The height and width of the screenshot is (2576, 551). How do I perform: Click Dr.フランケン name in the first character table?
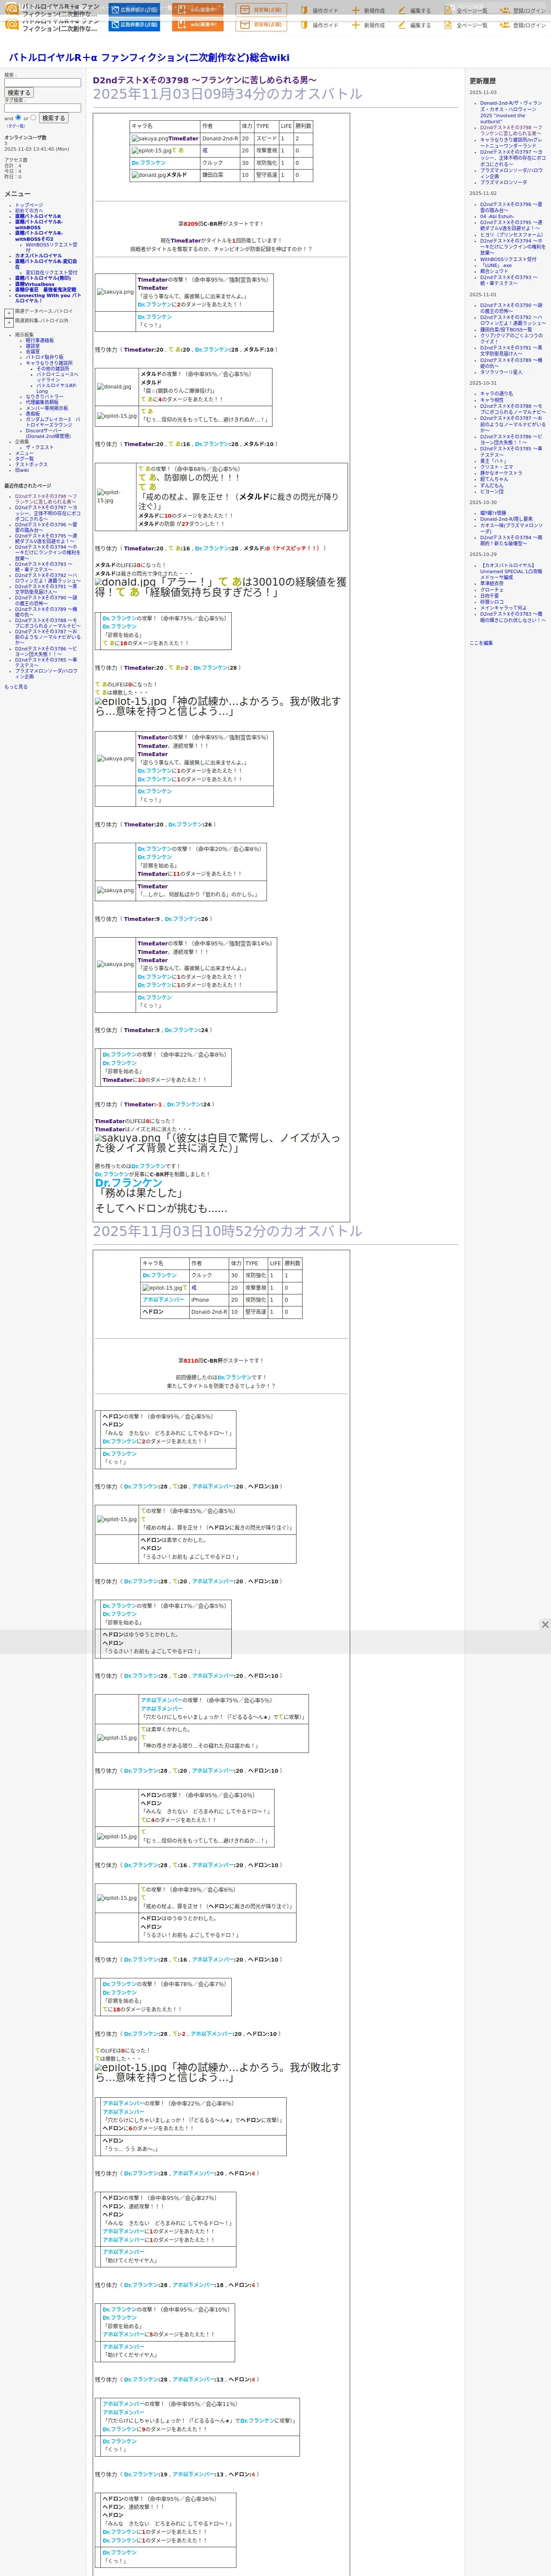[x=149, y=163]
